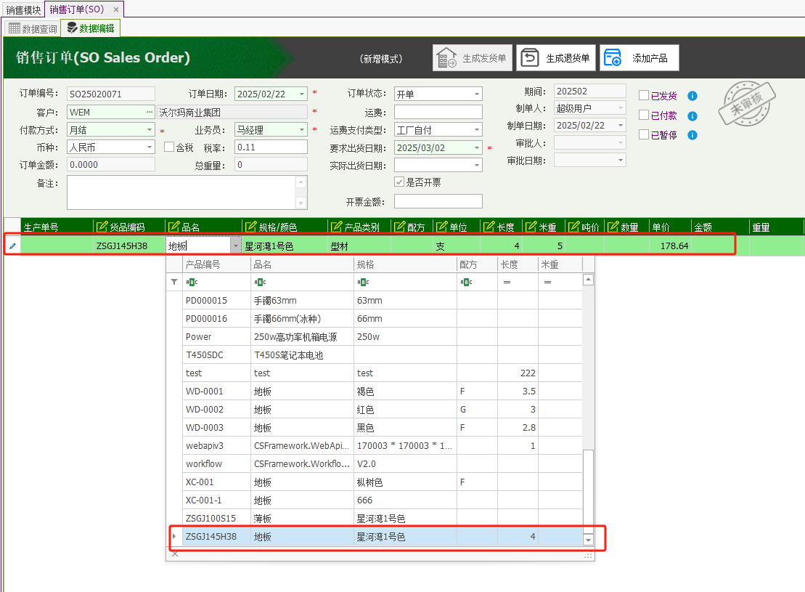Click lookup list scrollbar up arrow
The image size is (805, 592).
click(x=589, y=280)
